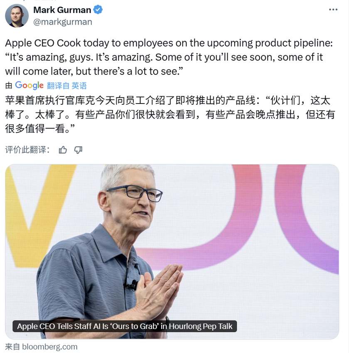Open the Bloomberg article card photo
Viewport: 349px width, 353px height.
[172, 252]
